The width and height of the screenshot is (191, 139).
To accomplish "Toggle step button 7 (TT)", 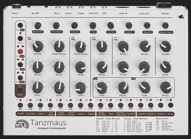I will pos(81,105).
